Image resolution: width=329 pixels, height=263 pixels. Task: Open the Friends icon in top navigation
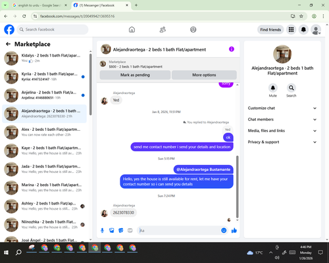[x=163, y=30]
